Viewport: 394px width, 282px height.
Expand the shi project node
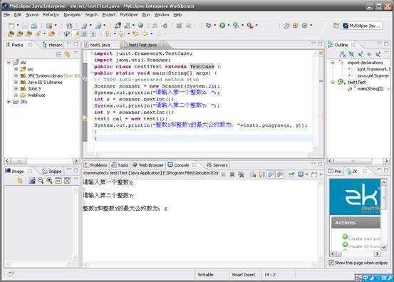click(x=9, y=62)
